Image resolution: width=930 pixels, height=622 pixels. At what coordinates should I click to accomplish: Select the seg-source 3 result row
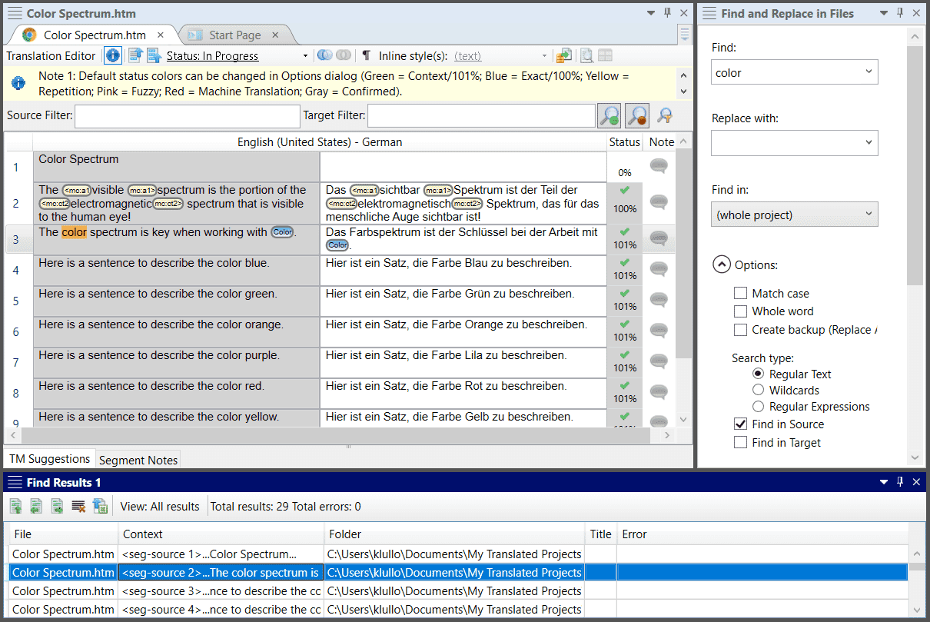tap(459, 590)
